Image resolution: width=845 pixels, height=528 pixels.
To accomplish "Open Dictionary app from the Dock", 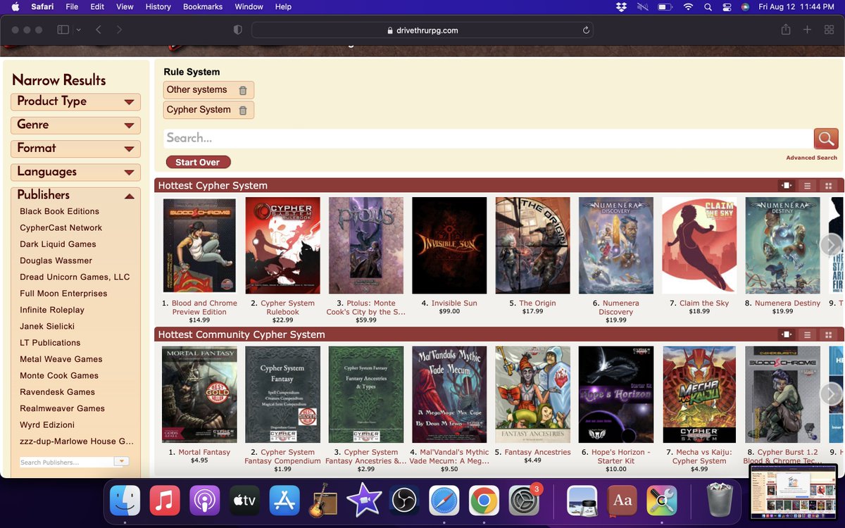I will point(622,501).
